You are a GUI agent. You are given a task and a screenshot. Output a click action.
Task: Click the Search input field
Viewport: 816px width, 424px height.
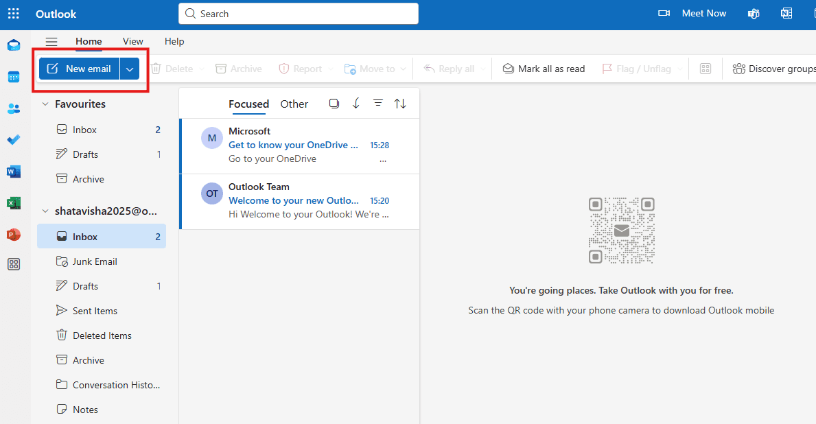tap(299, 14)
